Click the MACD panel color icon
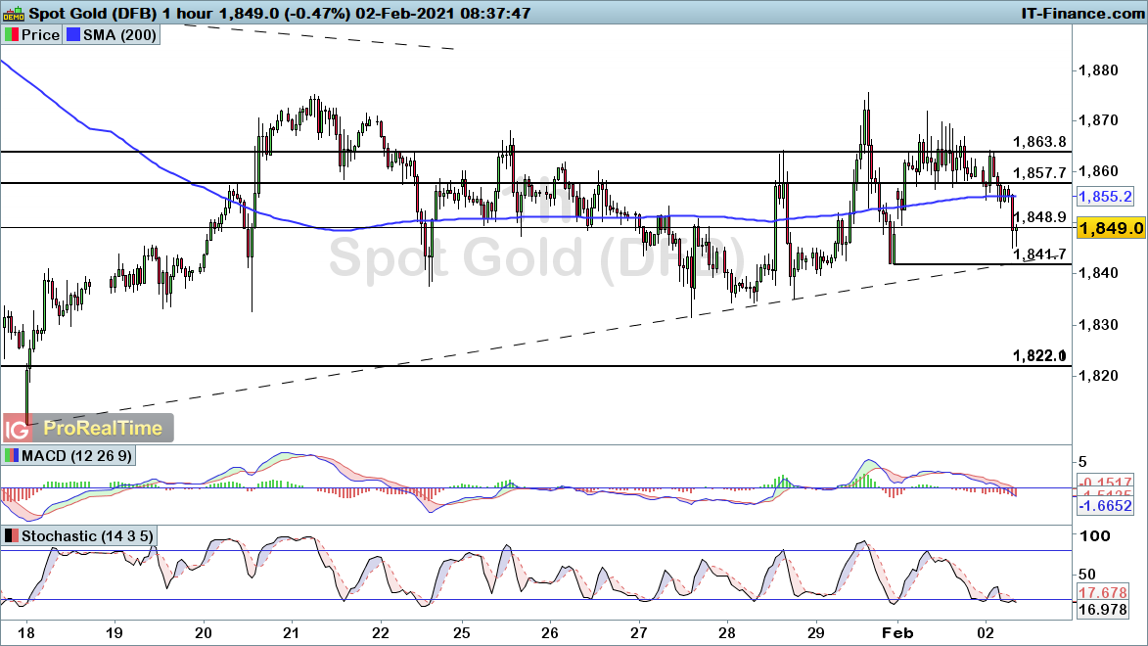 [11, 456]
